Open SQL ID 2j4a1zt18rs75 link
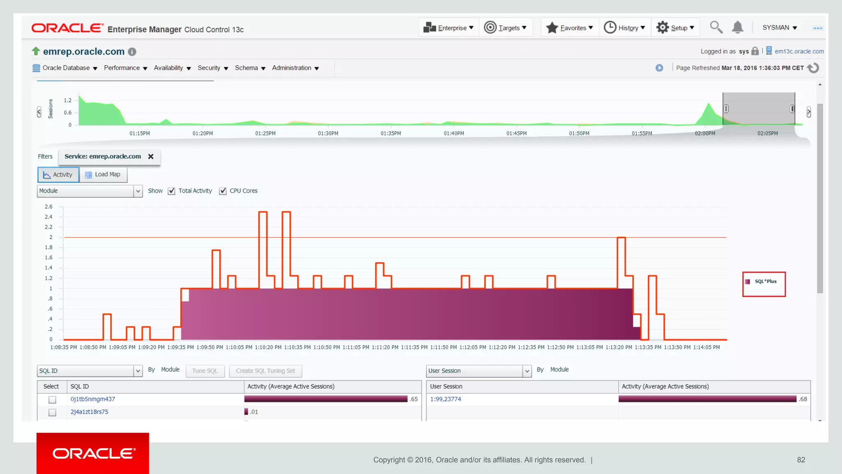 (89, 412)
